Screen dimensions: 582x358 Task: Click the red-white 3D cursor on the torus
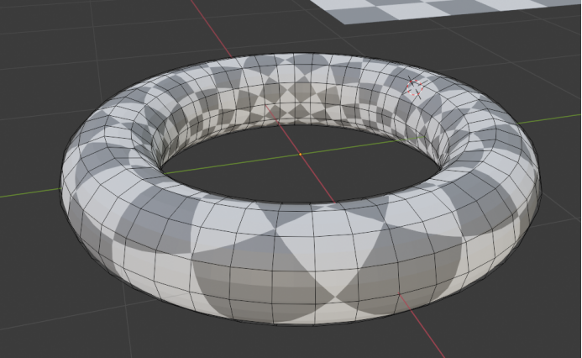[414, 87]
